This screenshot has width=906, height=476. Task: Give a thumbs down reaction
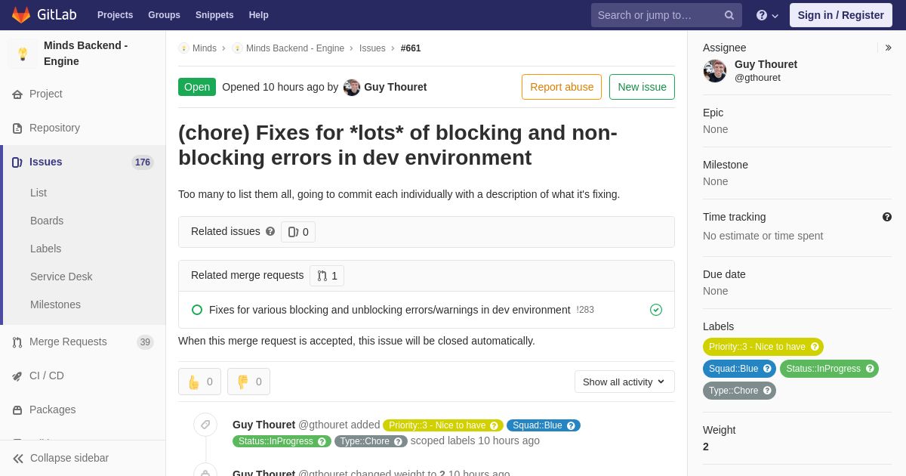click(248, 382)
